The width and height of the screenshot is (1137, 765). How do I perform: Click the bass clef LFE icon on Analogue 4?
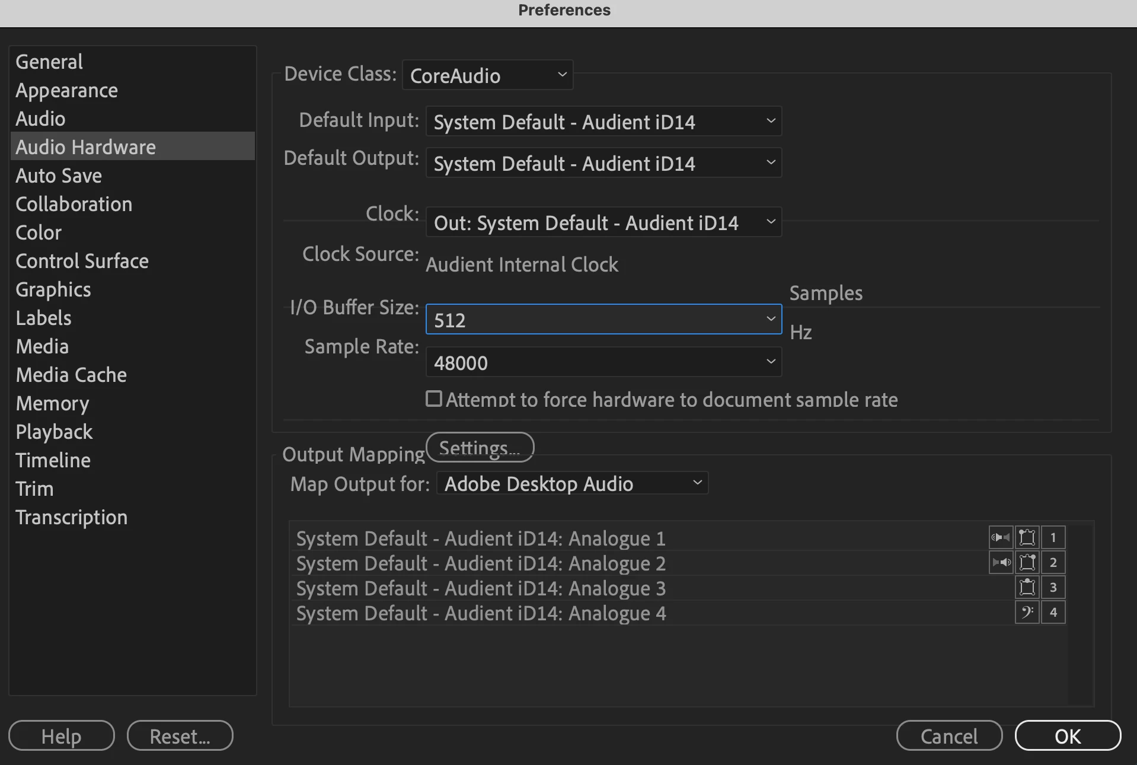pos(1027,612)
